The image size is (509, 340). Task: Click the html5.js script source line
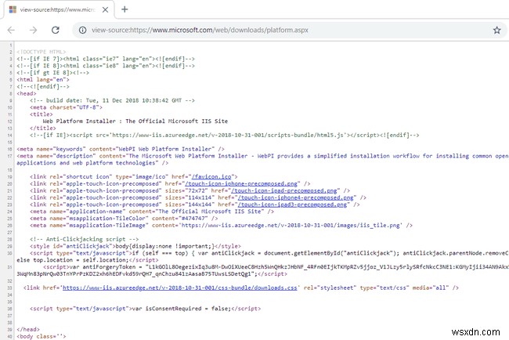coord(224,135)
